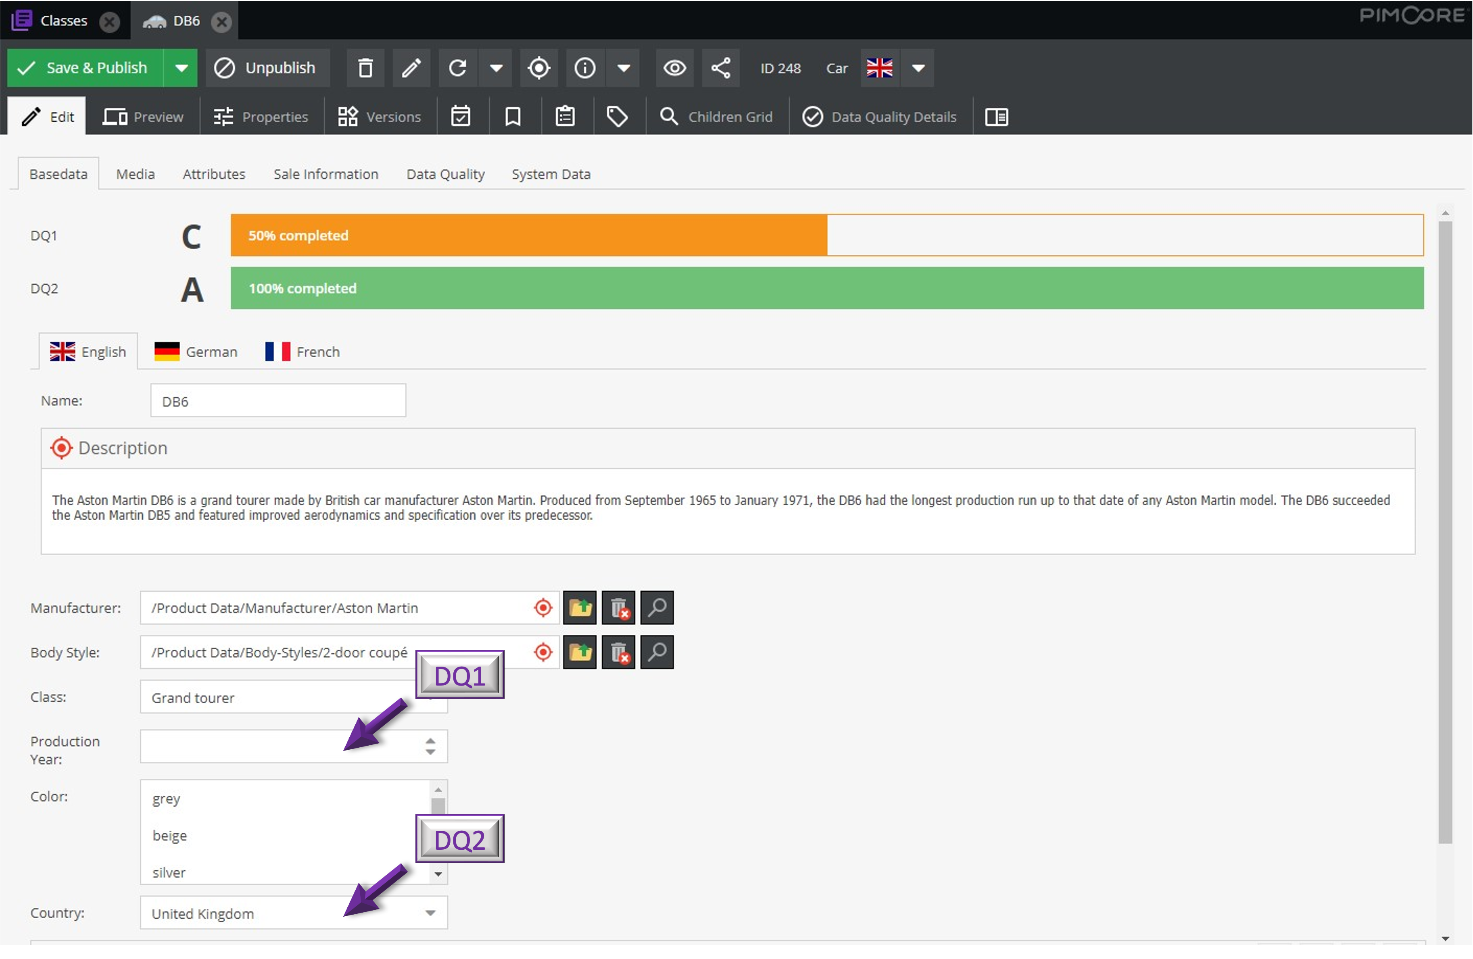
Task: Click the eye/preview icon in toolbar
Action: pyautogui.click(x=673, y=68)
